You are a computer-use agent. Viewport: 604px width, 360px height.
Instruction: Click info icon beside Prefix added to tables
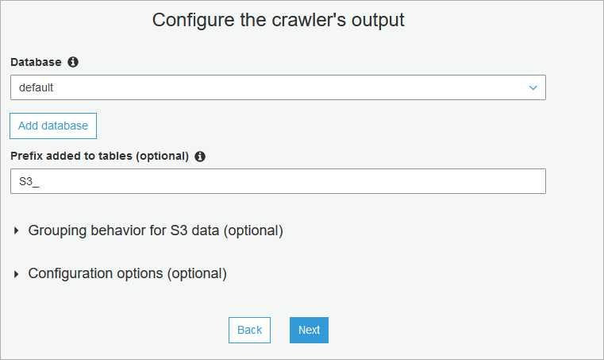(200, 157)
